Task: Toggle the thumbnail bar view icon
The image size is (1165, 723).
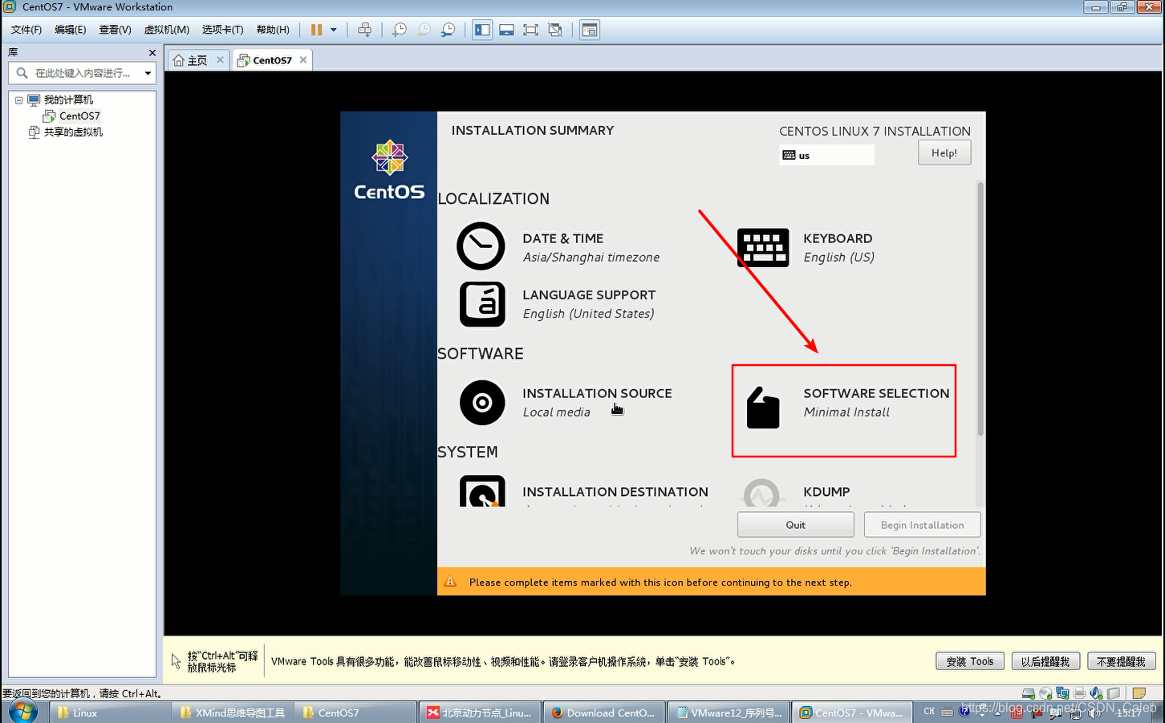Action: tap(506, 30)
